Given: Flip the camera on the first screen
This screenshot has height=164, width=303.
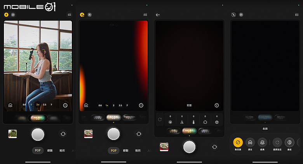Looking at the screenshot, I should click(63, 134).
